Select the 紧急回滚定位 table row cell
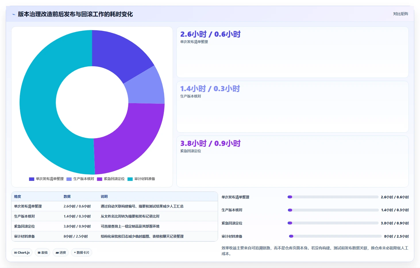 pyautogui.click(x=24, y=226)
